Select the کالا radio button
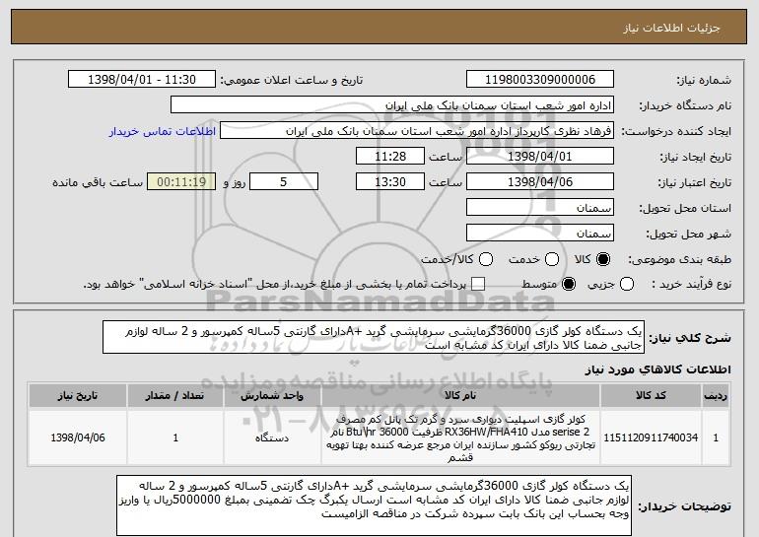Screen dimensions: 759x537 click(x=603, y=259)
